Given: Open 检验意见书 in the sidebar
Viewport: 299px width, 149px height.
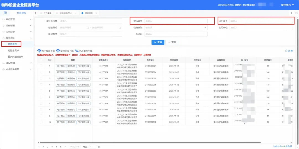Looking at the screenshot, I should (x=13, y=50).
